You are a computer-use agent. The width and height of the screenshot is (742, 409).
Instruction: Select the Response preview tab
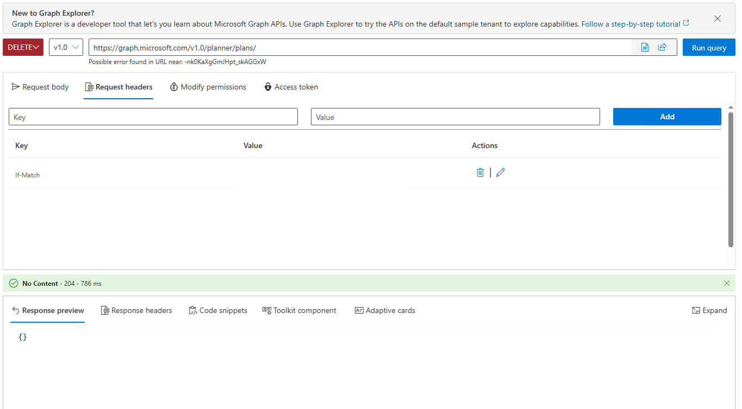[48, 311]
